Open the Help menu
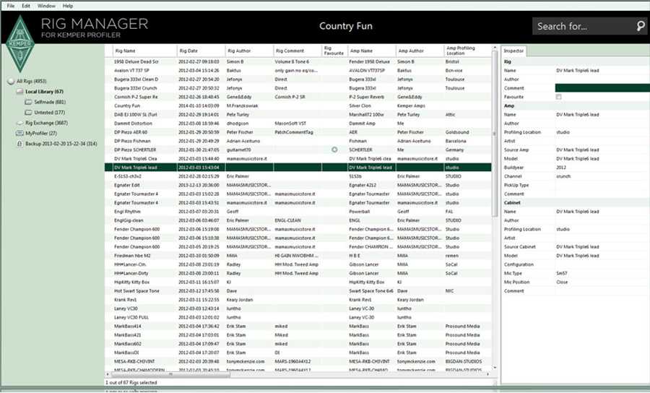The image size is (650, 393). pyautogui.click(x=68, y=6)
